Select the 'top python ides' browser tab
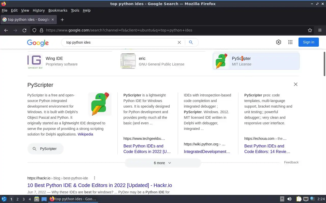This screenshot has height=203, width=326. 29,20
